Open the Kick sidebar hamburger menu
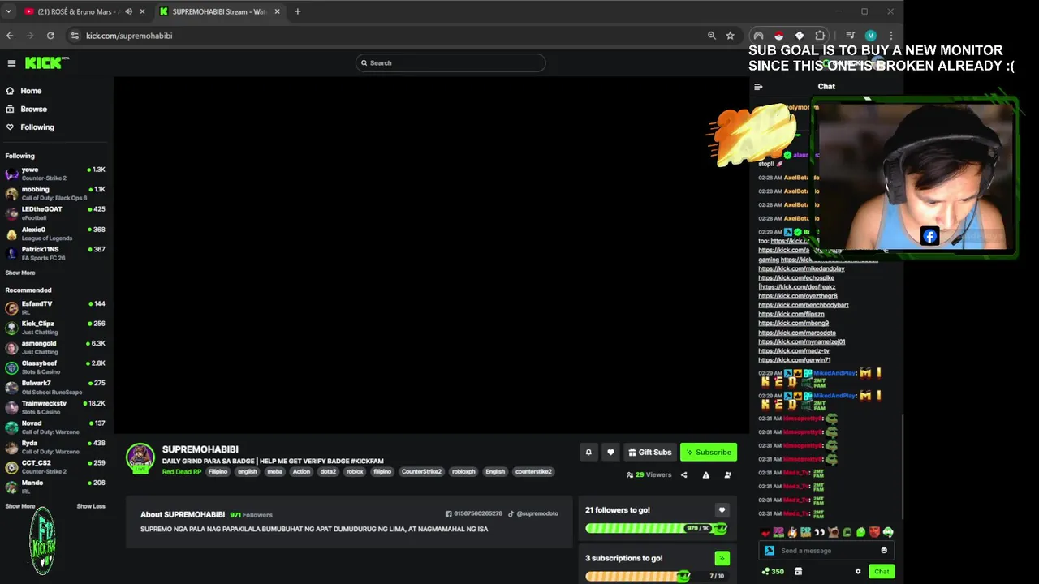This screenshot has height=584, width=1039. tap(11, 62)
